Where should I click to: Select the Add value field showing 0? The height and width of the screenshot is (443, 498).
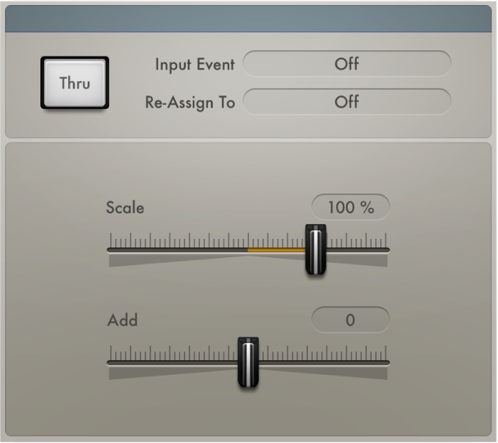point(350,320)
